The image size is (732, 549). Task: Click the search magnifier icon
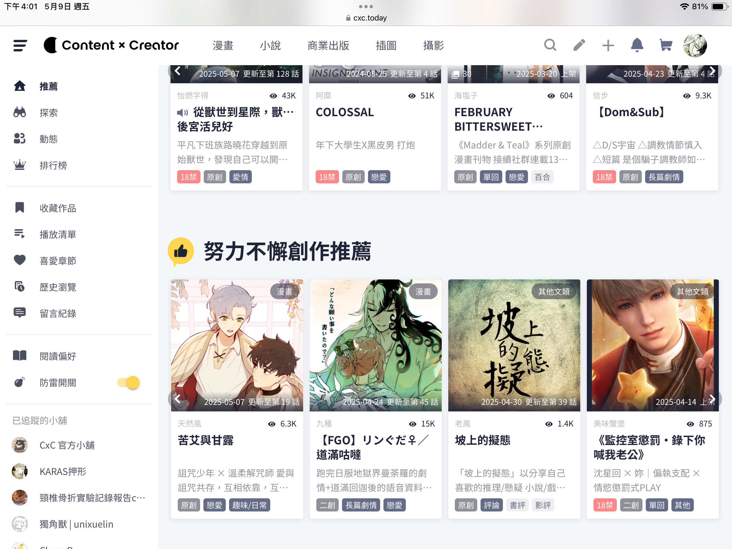pos(550,45)
